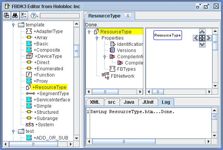This screenshot has height=150, width=223.
Task: Switch to the Log tab
Action: coord(166,102)
